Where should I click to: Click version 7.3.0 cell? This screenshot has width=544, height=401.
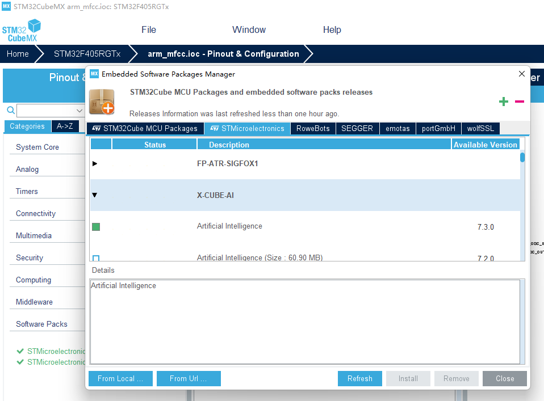tap(486, 227)
